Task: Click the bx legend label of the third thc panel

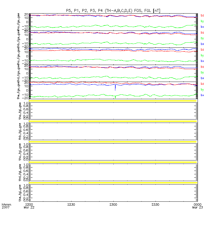Action: pos(202,61)
